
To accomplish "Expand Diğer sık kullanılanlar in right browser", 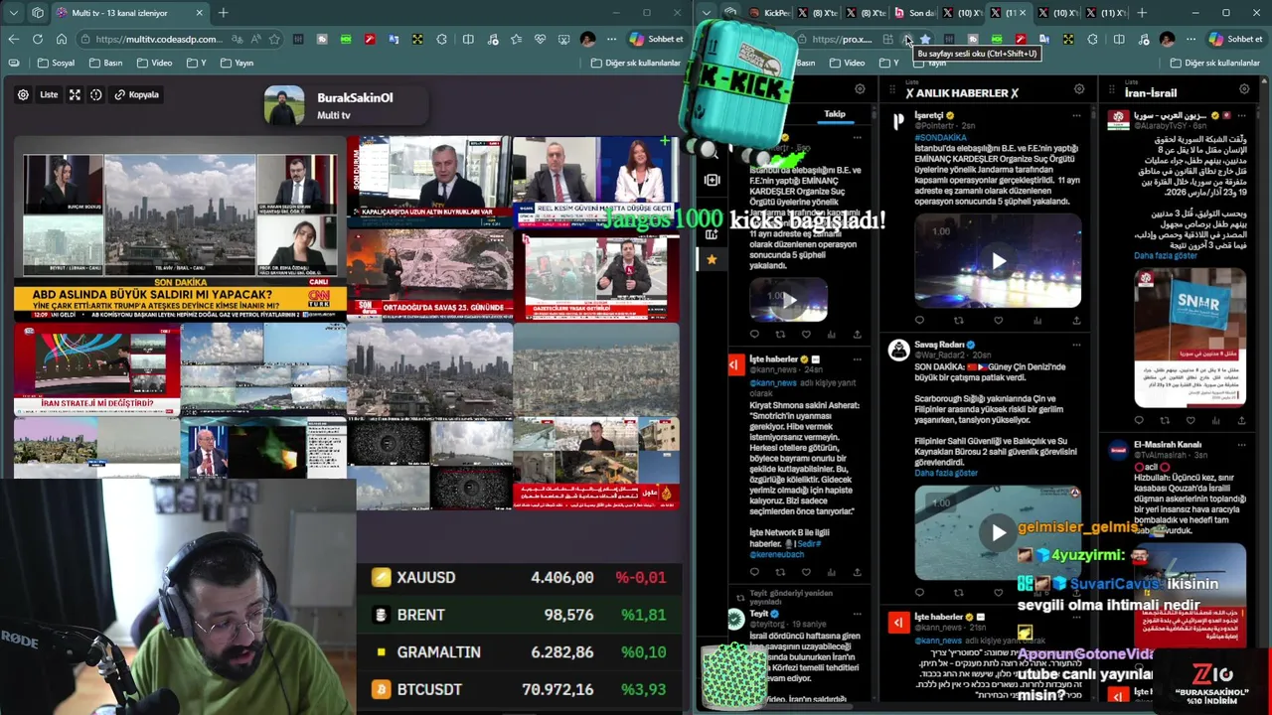I will coord(1213,63).
